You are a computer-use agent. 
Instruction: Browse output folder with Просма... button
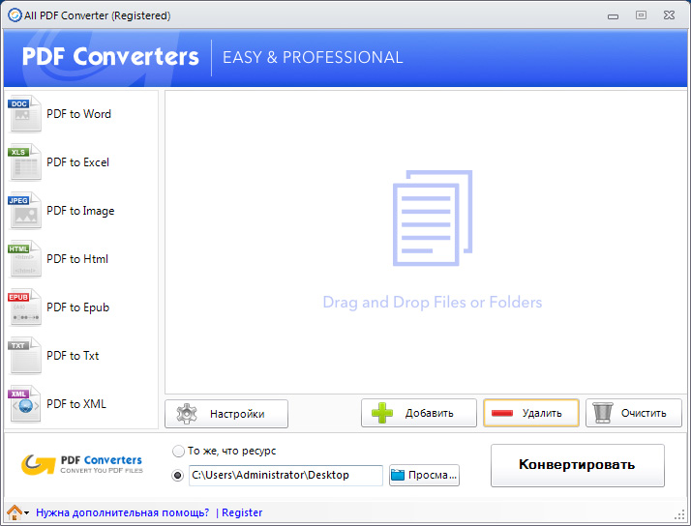tap(424, 476)
